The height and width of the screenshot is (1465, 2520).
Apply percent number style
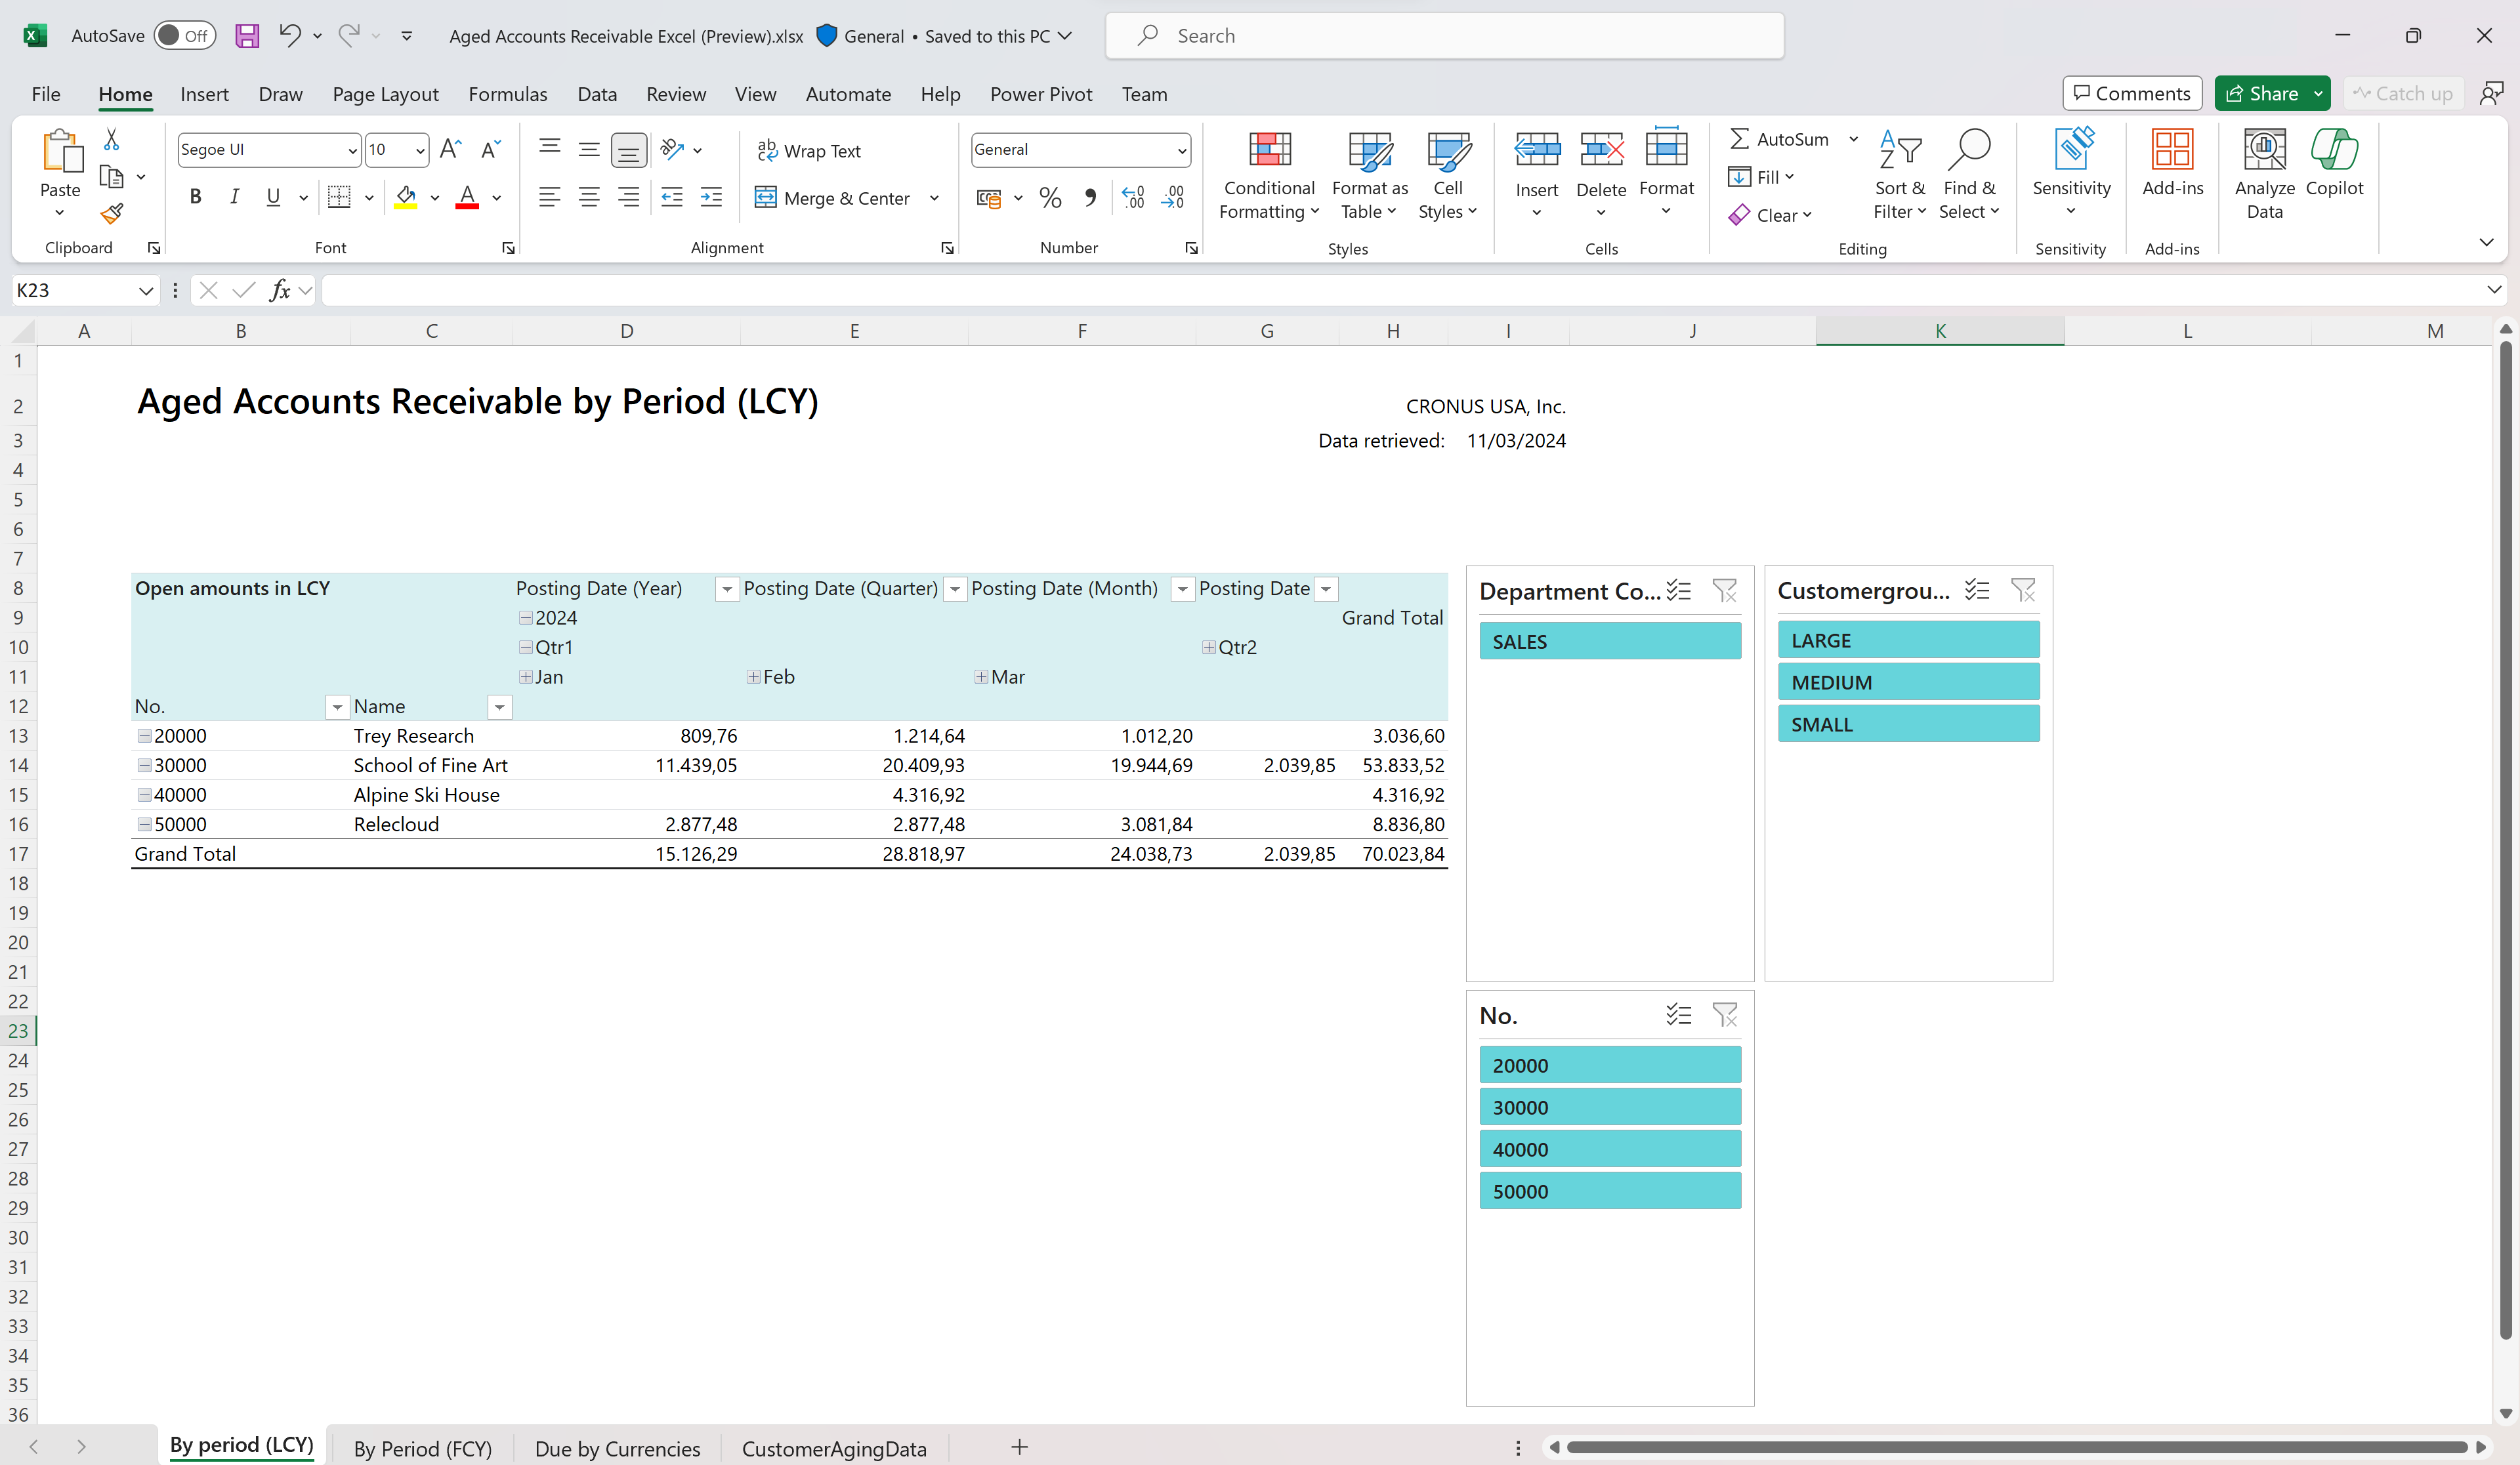coord(1050,197)
